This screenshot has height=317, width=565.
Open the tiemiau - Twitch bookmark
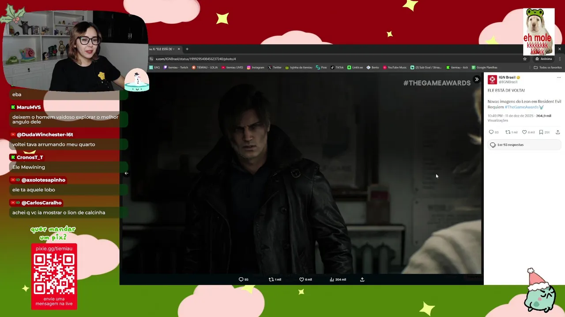(x=176, y=67)
